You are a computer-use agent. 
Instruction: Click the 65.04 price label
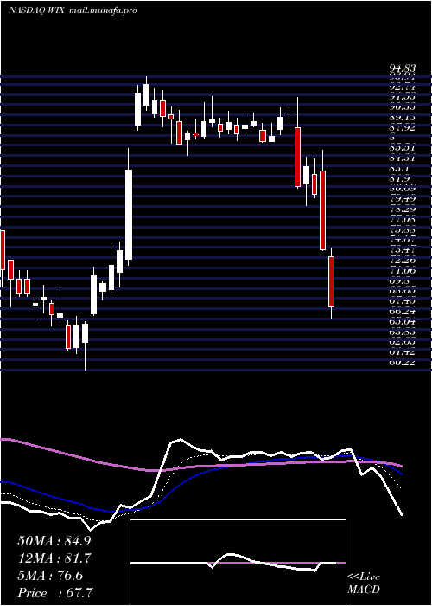tap(402, 321)
